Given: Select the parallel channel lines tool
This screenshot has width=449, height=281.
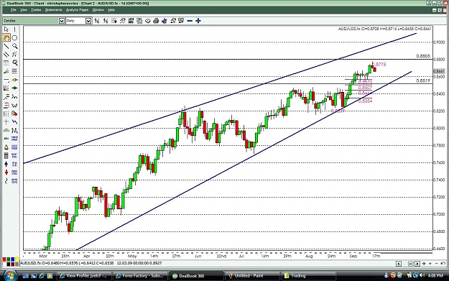Looking at the screenshot, I should 6,55.
